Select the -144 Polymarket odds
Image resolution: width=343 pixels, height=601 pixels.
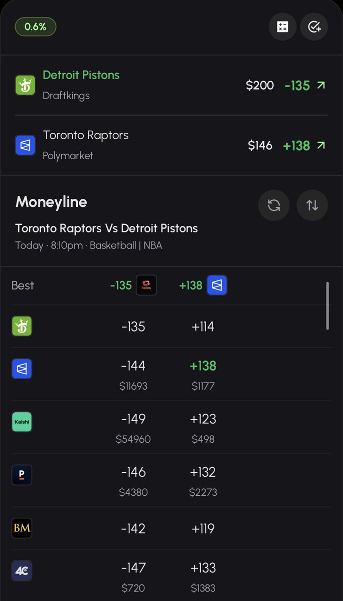[133, 366]
